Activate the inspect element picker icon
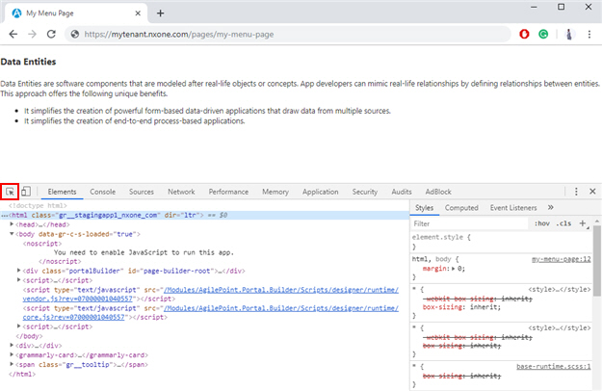Image resolution: width=602 pixels, height=391 pixels. coord(10,192)
